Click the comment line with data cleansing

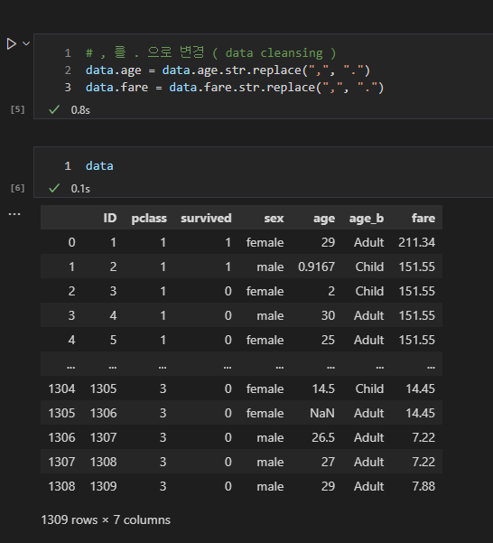pyautogui.click(x=211, y=52)
